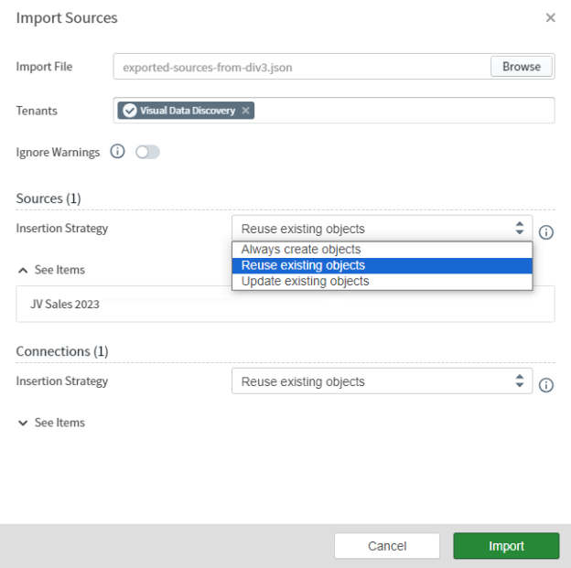Pick Update existing objects option
This screenshot has width=571, height=568.
coord(305,281)
